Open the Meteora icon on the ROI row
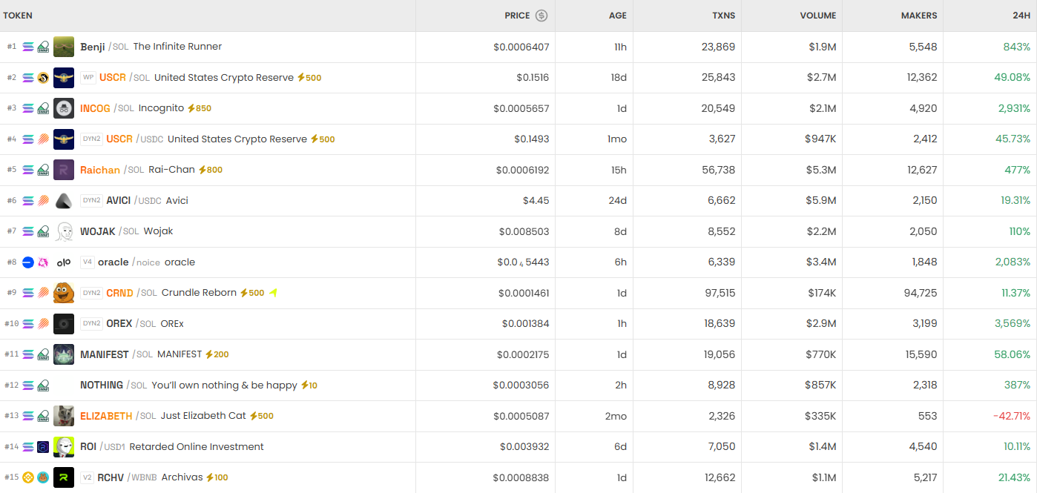Viewport: 1037px width, 493px height. point(42,446)
